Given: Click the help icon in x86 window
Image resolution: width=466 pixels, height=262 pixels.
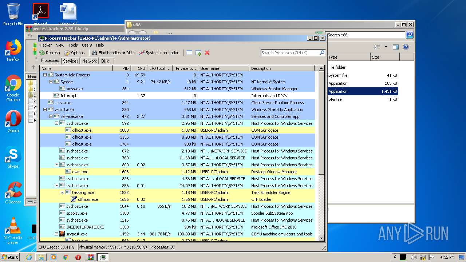Looking at the screenshot, I should pos(406,47).
